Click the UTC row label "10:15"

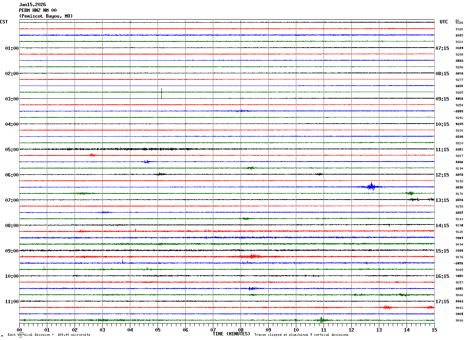[x=442, y=124]
